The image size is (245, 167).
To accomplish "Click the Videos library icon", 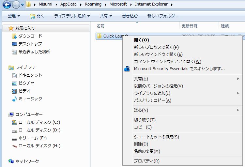I will coord(14,91).
